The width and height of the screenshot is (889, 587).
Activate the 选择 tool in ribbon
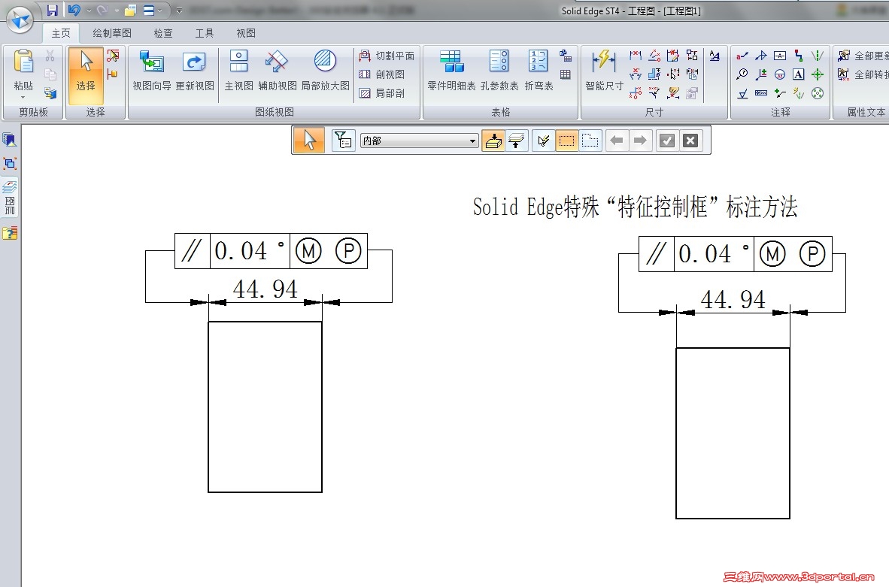(x=86, y=75)
